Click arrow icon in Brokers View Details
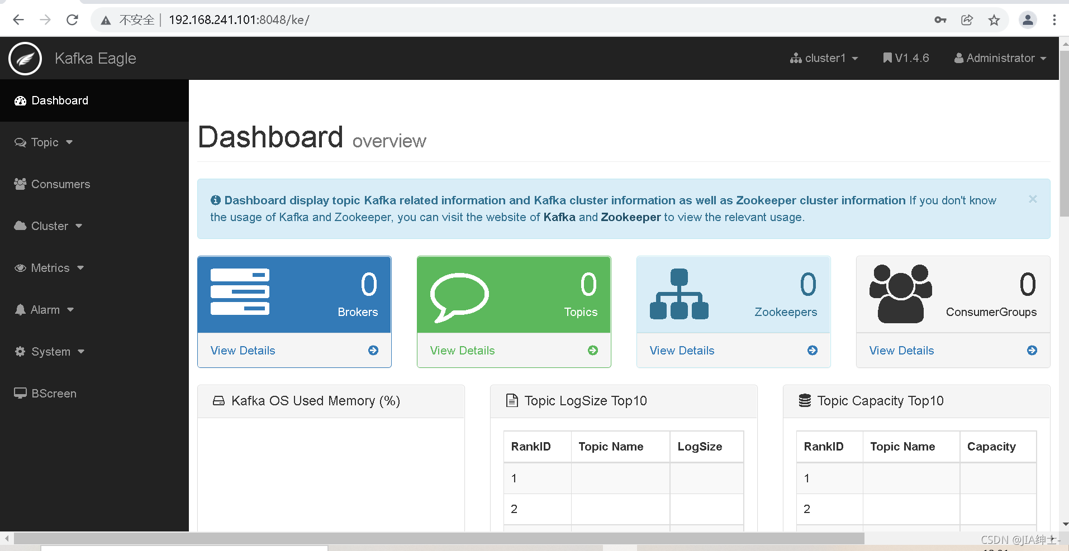Image resolution: width=1069 pixels, height=551 pixels. click(x=373, y=351)
